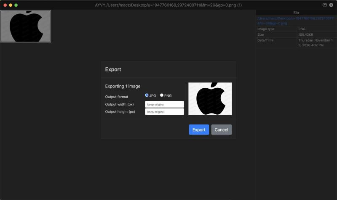Focus the Output height field
The width and height of the screenshot is (337, 200).
click(x=164, y=112)
